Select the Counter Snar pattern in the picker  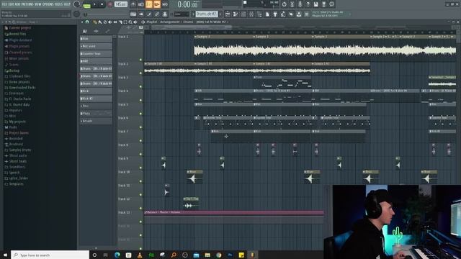[x=96, y=54]
